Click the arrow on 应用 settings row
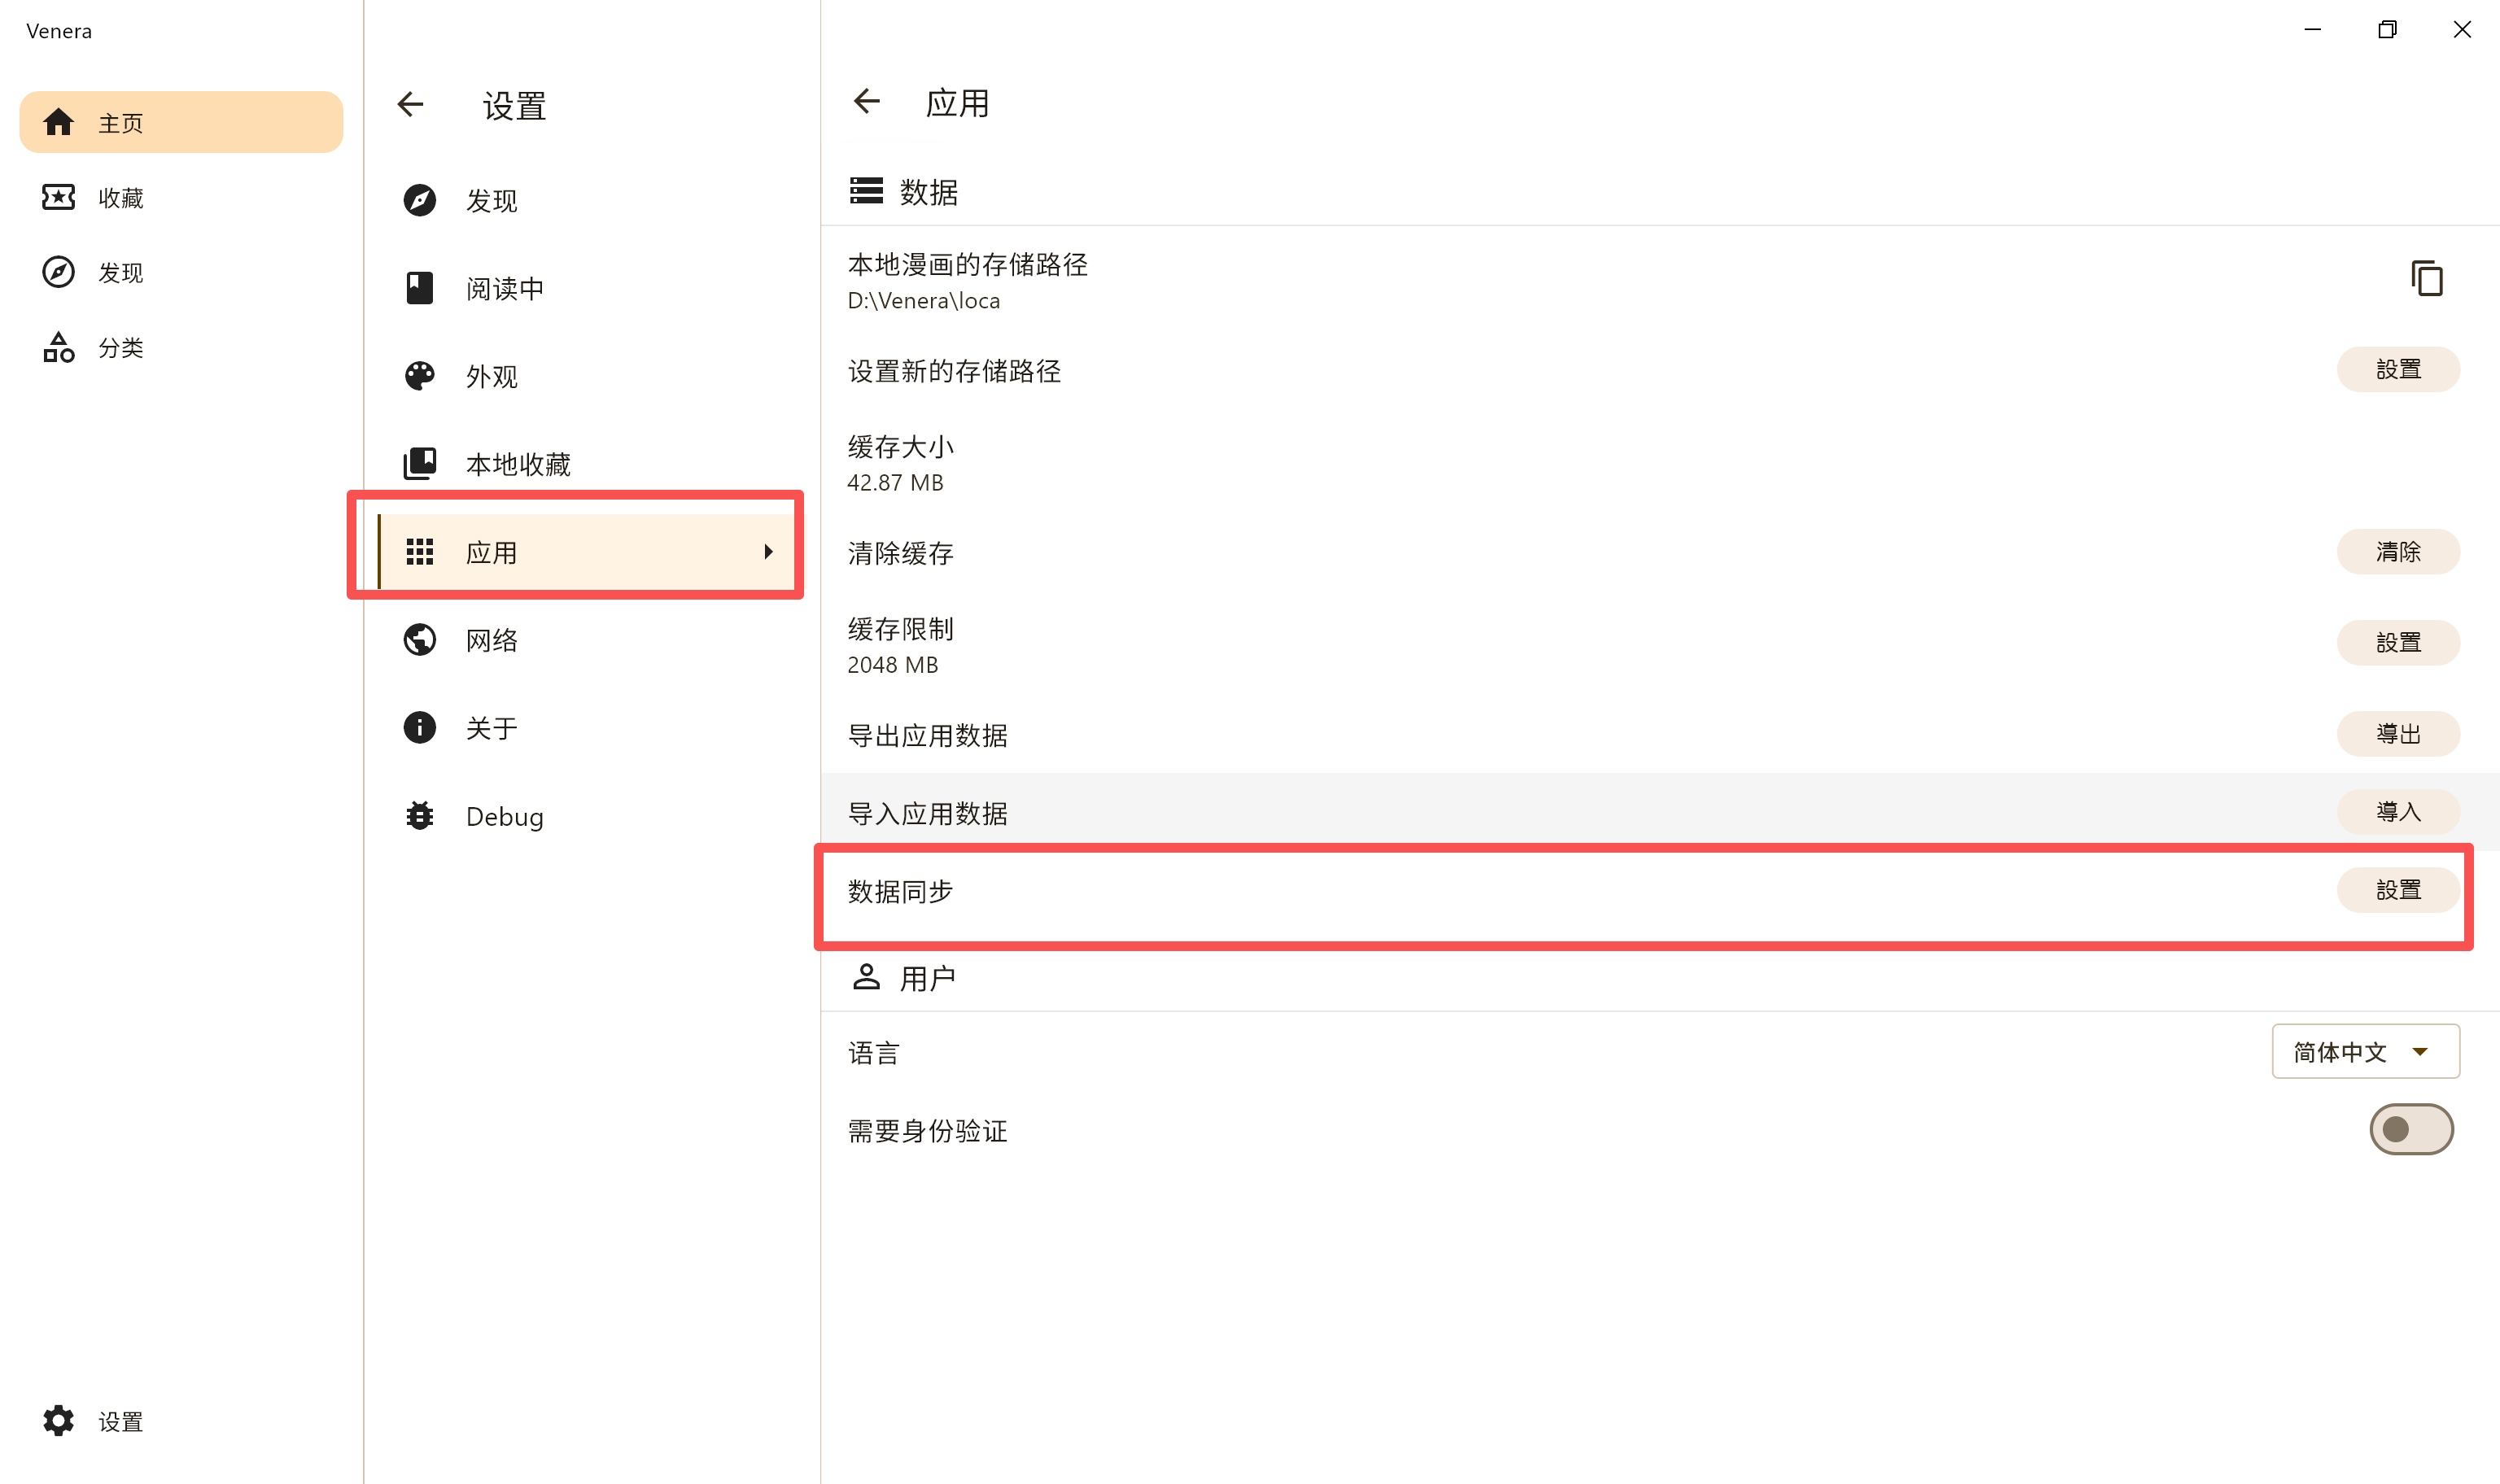Image resolution: width=2500 pixels, height=1484 pixels. tap(768, 552)
